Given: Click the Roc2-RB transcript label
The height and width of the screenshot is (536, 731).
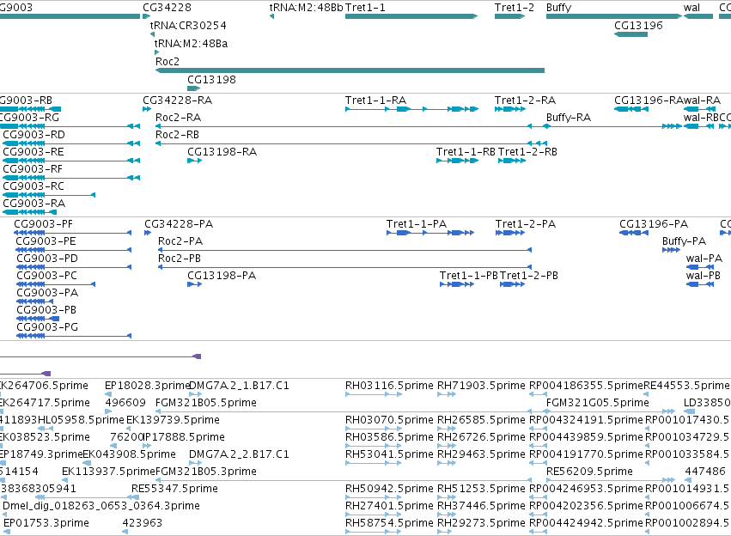Looking at the screenshot, I should pos(177,135).
